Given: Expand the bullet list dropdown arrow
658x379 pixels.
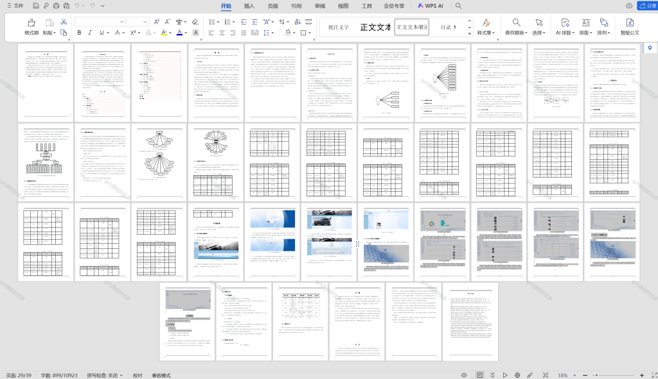Looking at the screenshot, I should [218, 22].
